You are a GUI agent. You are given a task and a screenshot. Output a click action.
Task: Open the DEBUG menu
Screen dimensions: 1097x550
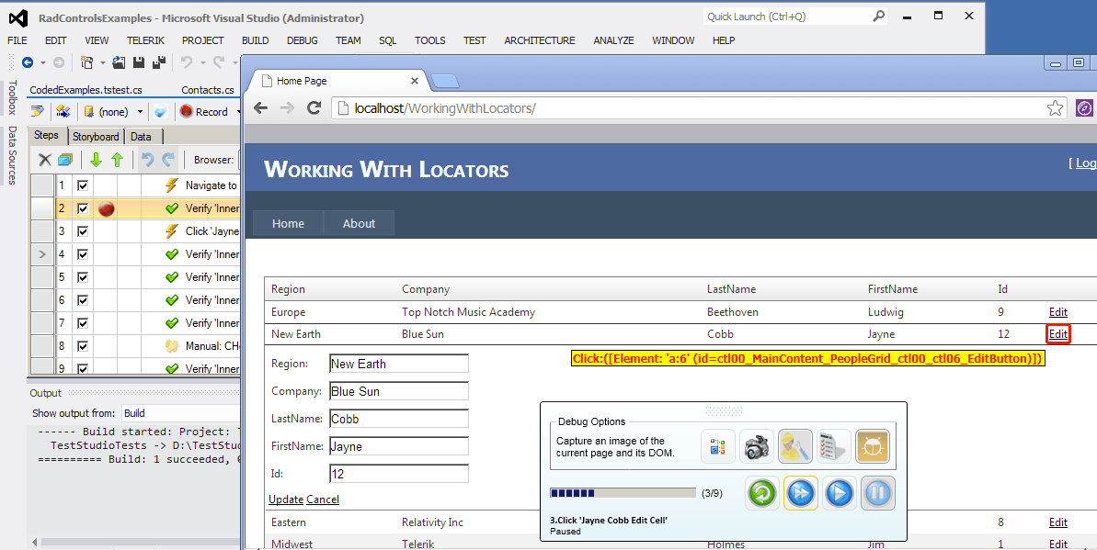[x=303, y=40]
